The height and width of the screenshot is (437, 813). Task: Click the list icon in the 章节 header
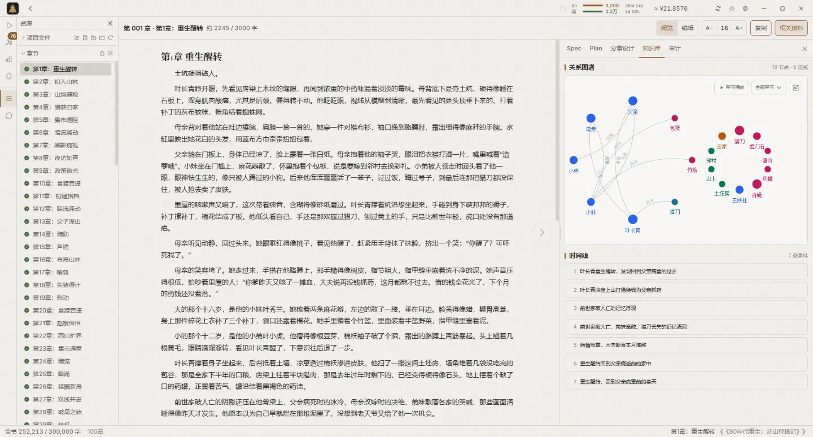pyautogui.click(x=111, y=53)
